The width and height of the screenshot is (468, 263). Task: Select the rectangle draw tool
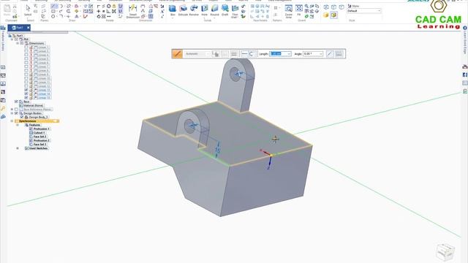(53, 12)
